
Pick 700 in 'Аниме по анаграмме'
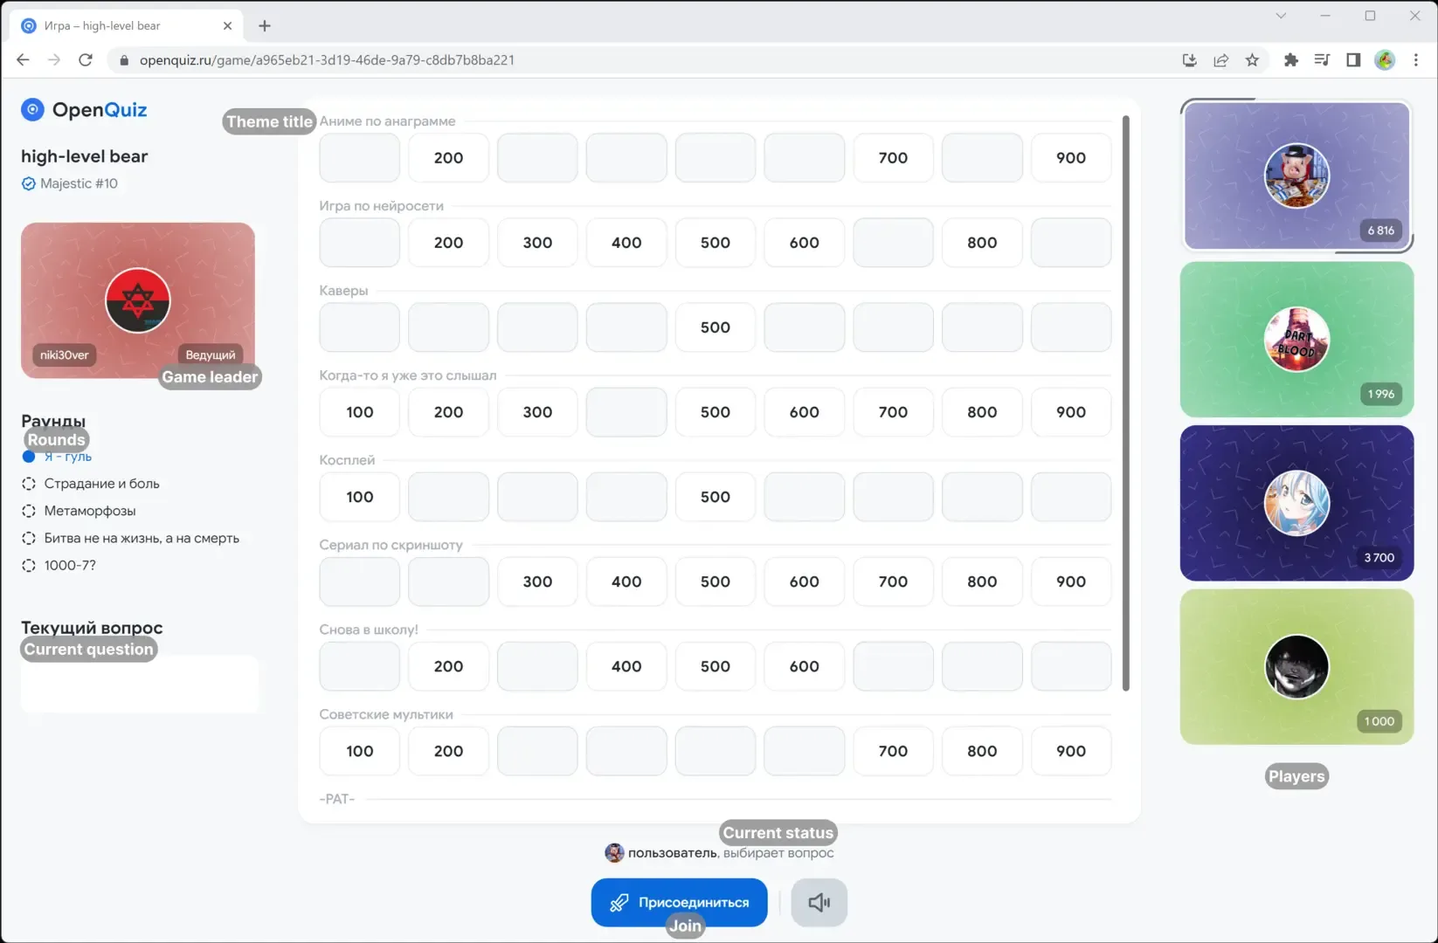[x=893, y=158]
